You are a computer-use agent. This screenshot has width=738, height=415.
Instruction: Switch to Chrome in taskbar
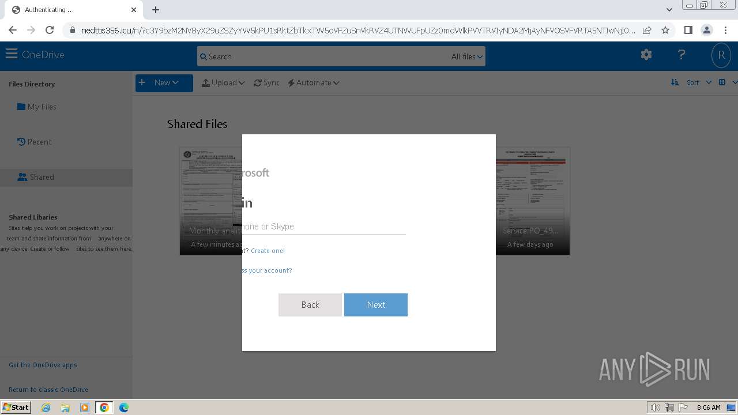click(104, 408)
